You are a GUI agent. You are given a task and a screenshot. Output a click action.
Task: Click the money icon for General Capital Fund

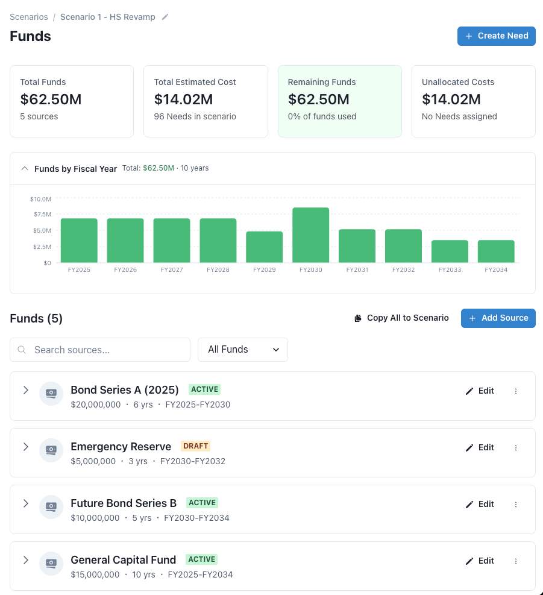tap(51, 563)
